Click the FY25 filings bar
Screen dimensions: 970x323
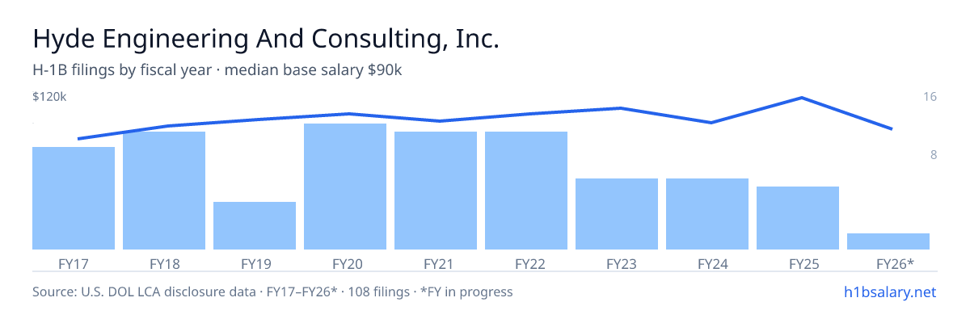click(798, 218)
